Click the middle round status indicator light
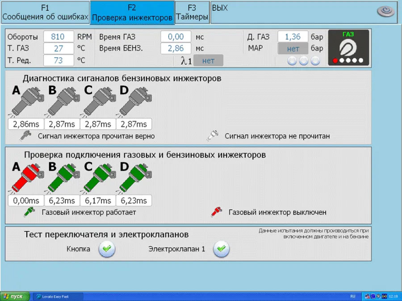The width and height of the screenshot is (402, 301). (304, 61)
